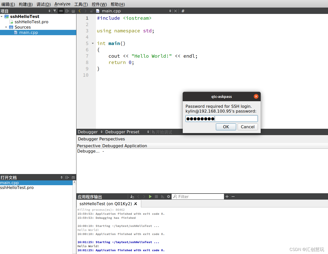Open the main.cpp document dropdown in editor bar
Screen dimensions: 328x254
pyautogui.click(x=170, y=11)
